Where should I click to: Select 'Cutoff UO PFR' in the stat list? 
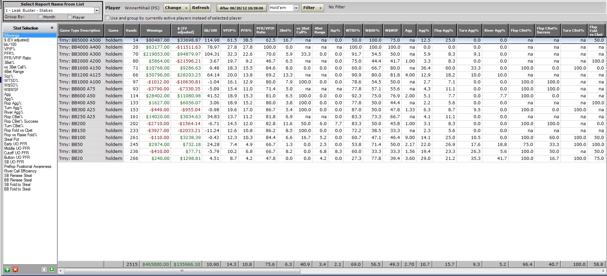16,153
